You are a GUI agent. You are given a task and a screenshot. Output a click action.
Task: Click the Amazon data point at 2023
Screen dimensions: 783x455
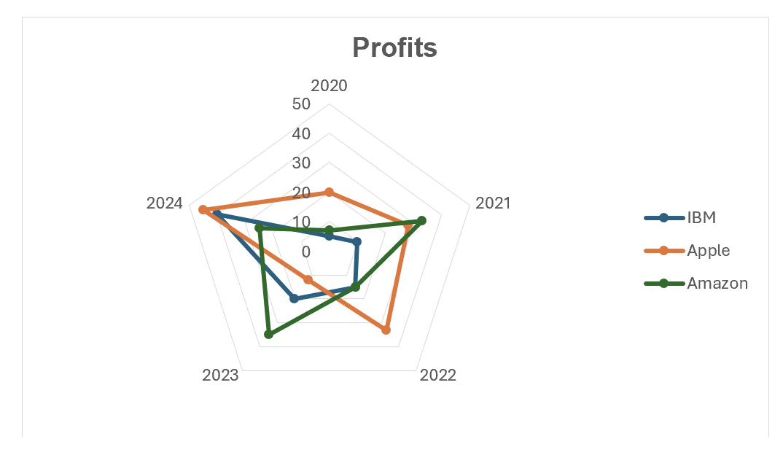click(269, 334)
